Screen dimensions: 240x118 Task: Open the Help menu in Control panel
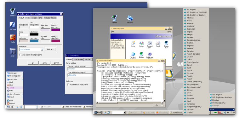pyautogui.click(x=169, y=32)
